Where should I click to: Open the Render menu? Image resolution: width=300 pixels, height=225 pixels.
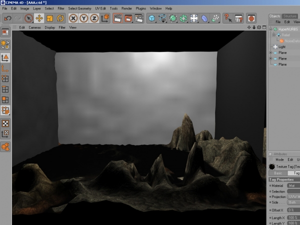(x=126, y=8)
